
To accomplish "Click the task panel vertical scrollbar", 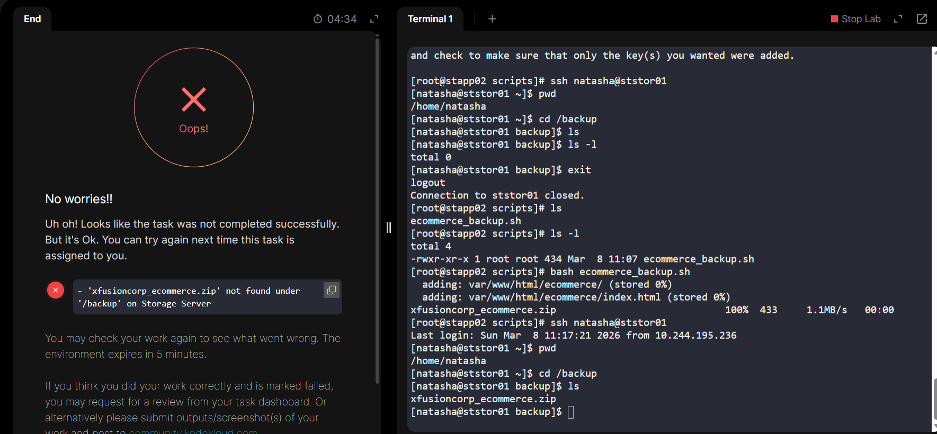I will tap(377, 212).
